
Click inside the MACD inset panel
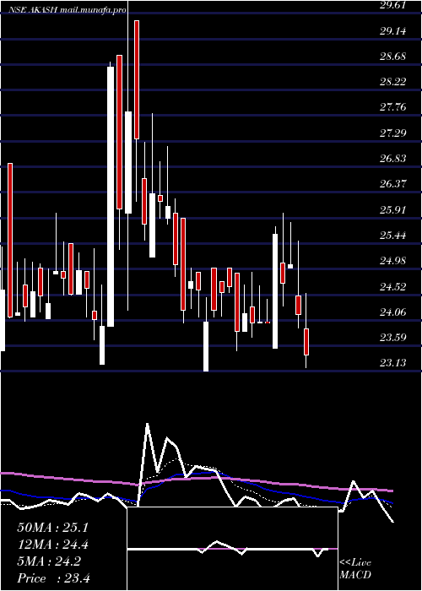(x=232, y=549)
